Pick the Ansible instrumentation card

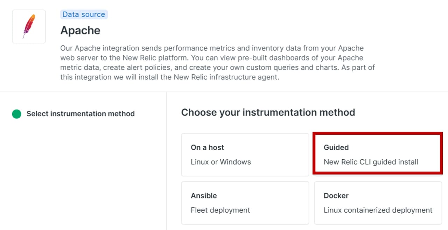coord(245,203)
